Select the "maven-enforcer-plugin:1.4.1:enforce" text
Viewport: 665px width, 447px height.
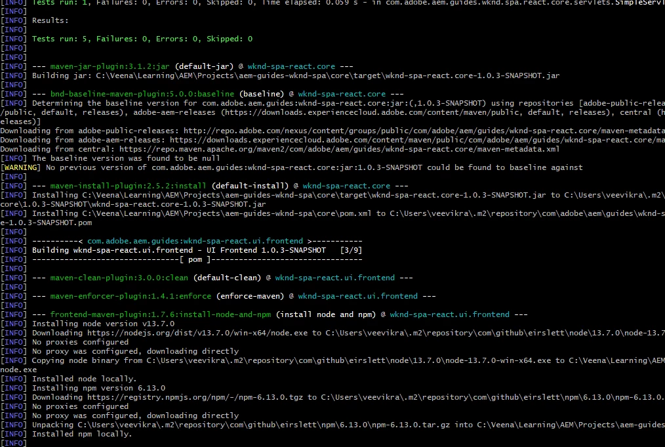click(131, 296)
